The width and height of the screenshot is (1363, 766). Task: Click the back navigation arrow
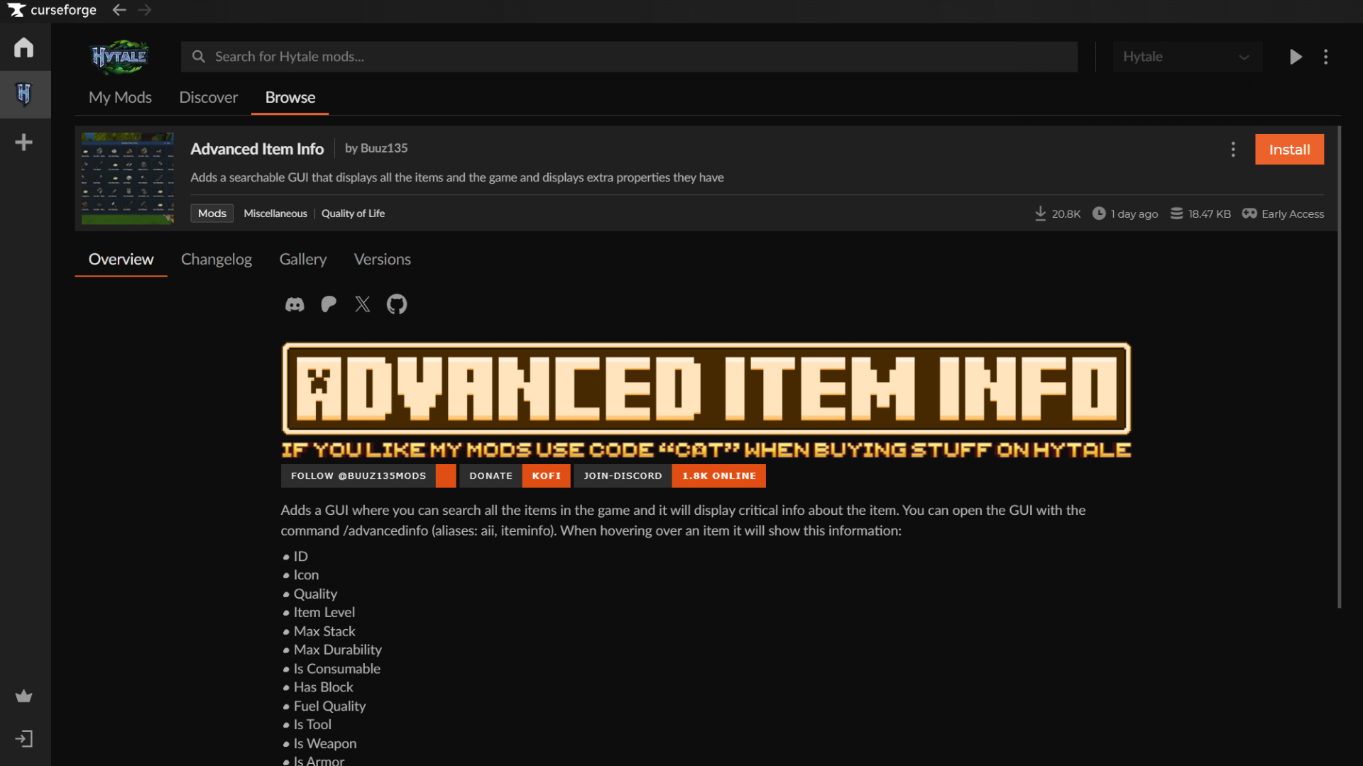[x=119, y=10]
